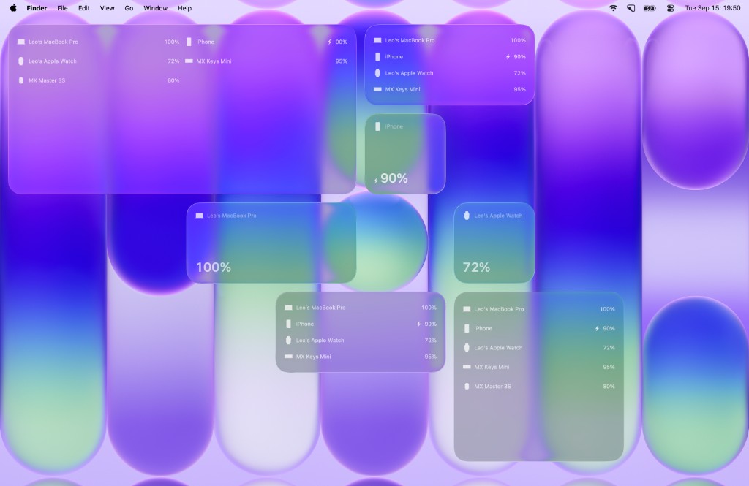The height and width of the screenshot is (486, 749).
Task: Click large 72% value in Apple Watch widget
Action: [x=476, y=267]
